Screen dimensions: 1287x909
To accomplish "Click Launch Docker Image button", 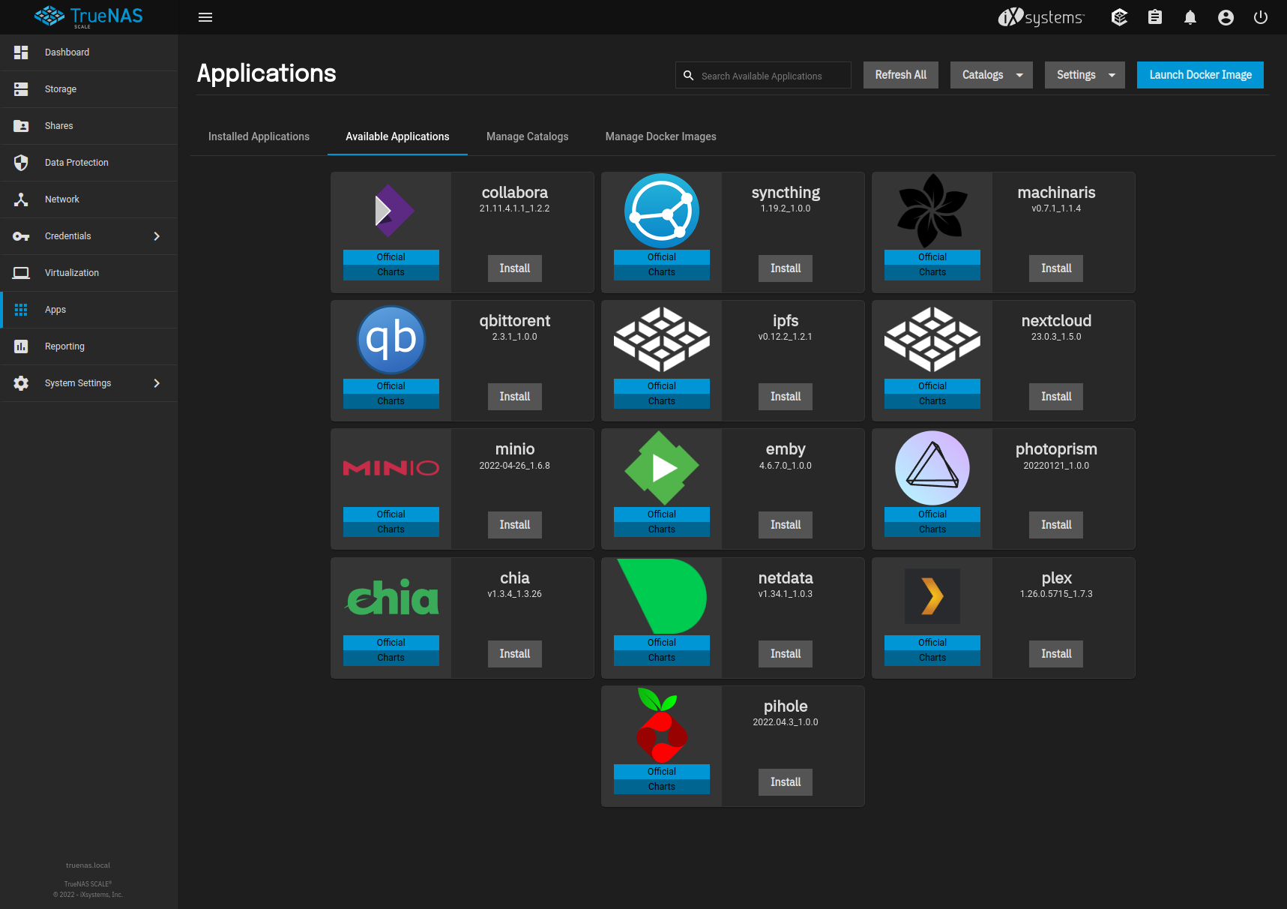I will tap(1200, 75).
